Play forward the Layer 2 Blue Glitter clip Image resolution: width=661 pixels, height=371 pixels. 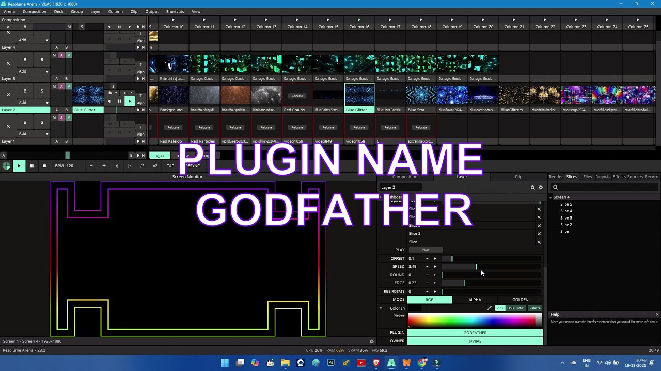coord(129,102)
